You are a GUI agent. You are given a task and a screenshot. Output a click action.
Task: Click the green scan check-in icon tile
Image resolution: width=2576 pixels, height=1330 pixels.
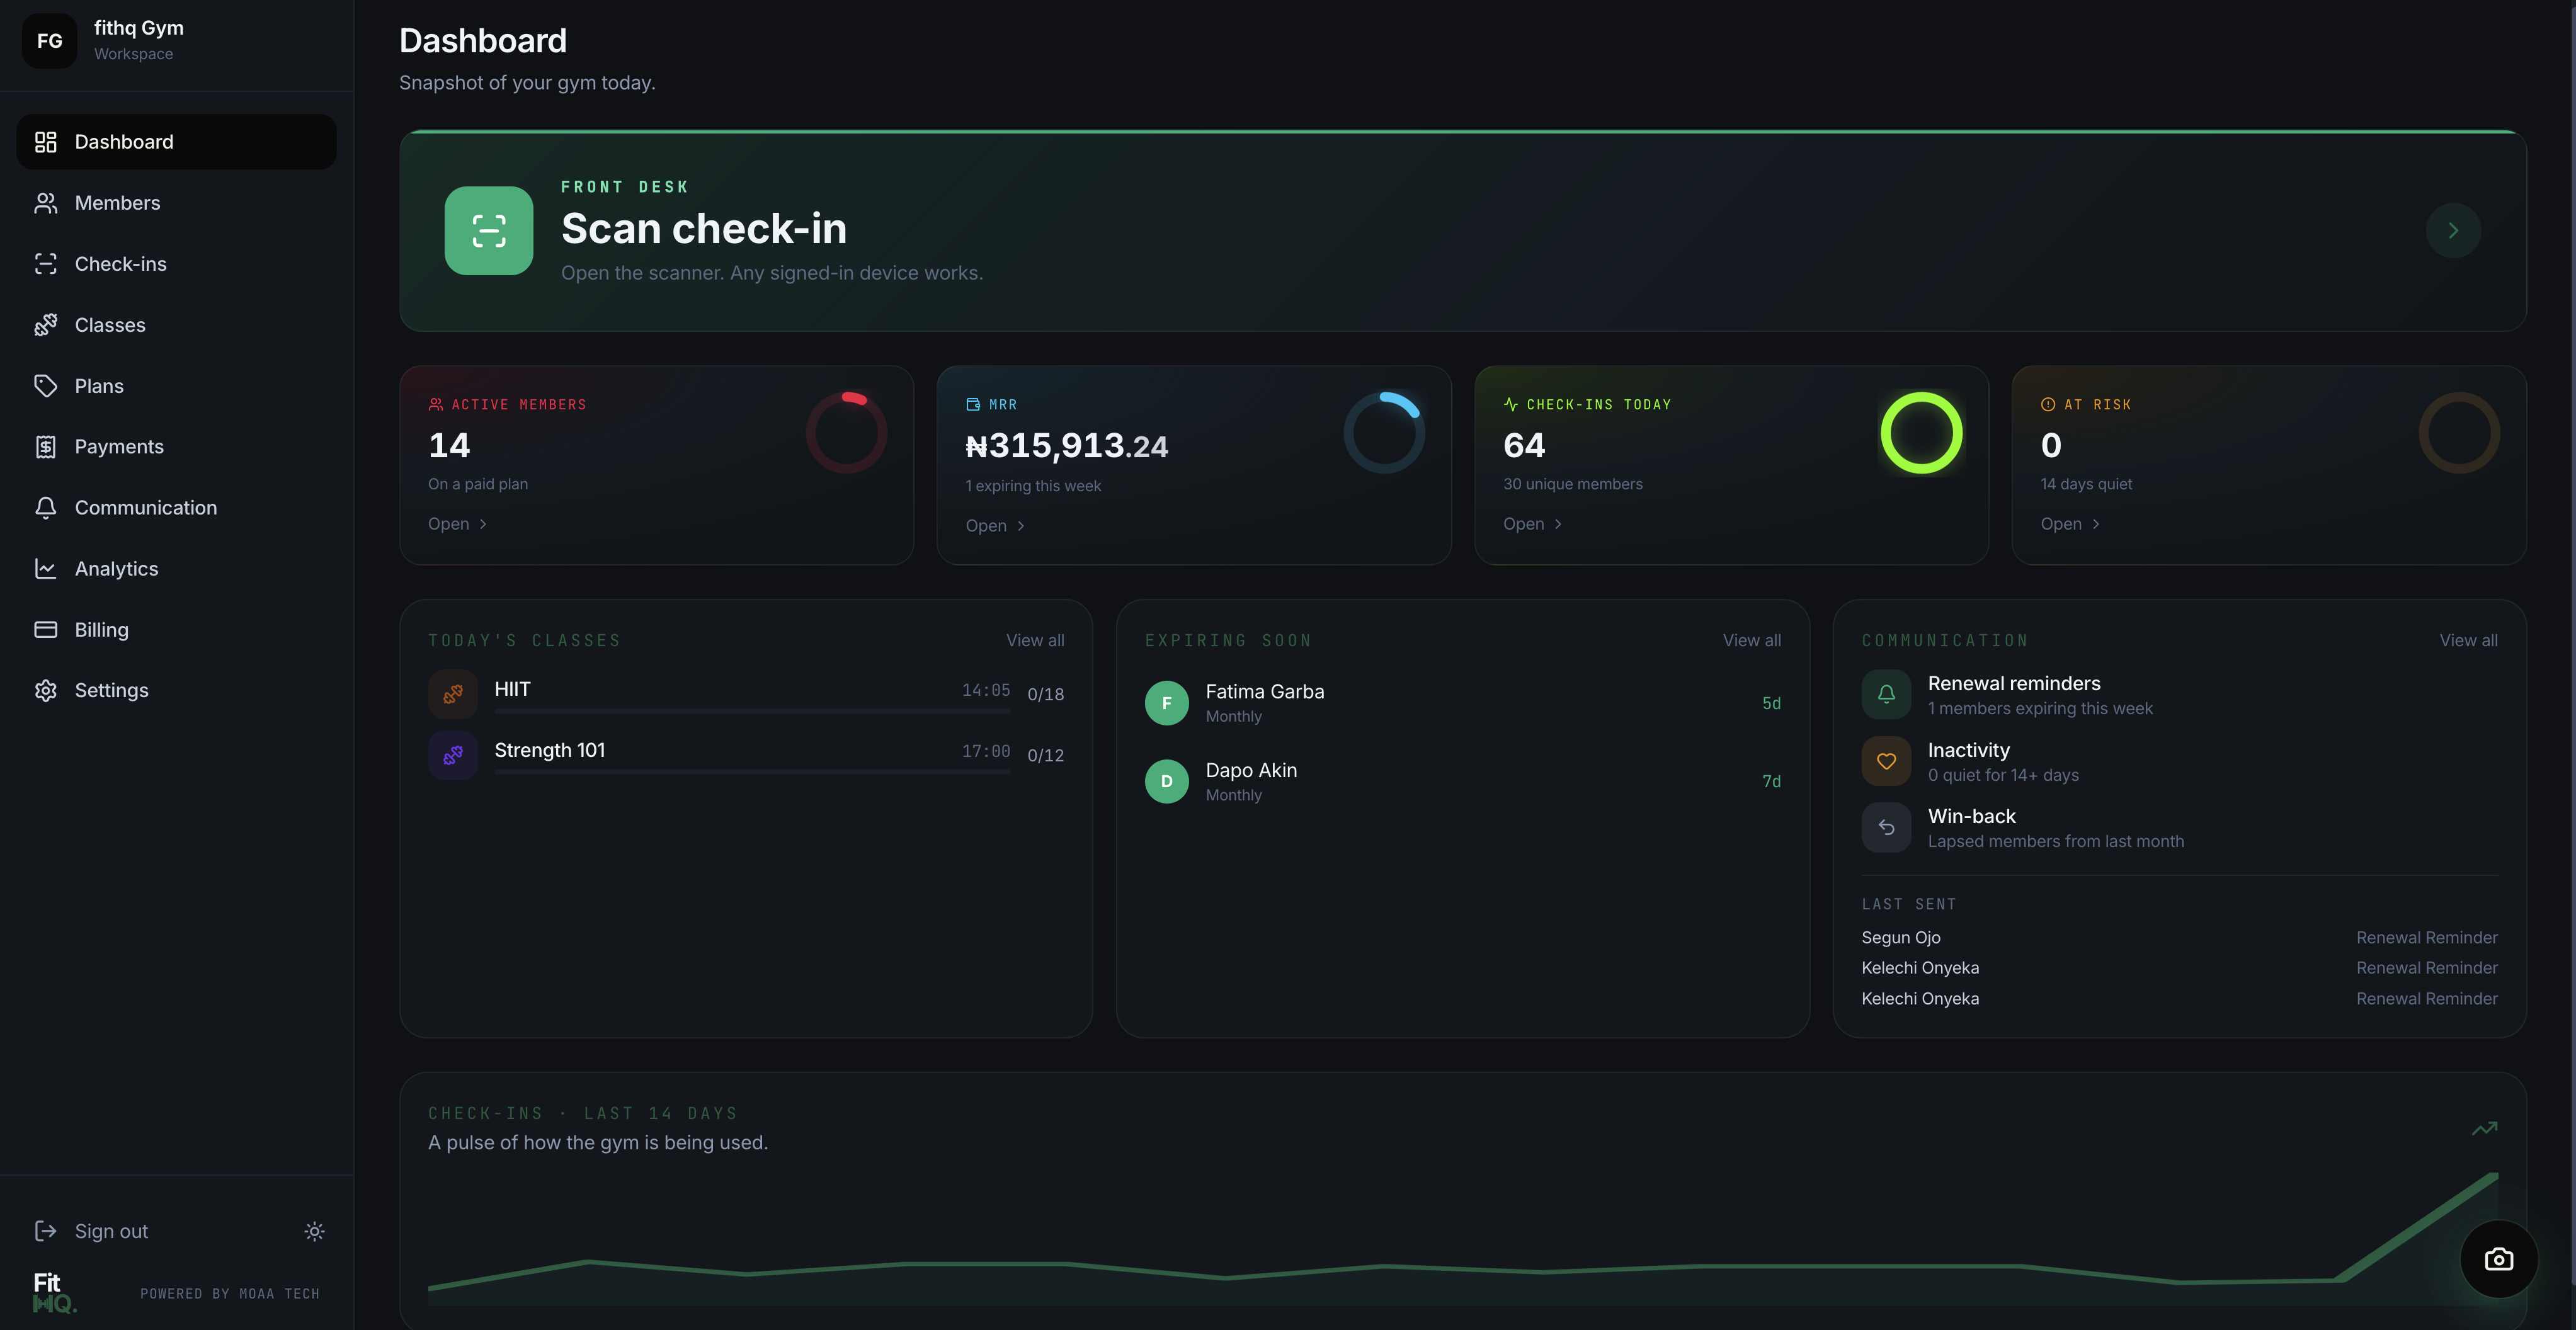(x=489, y=231)
